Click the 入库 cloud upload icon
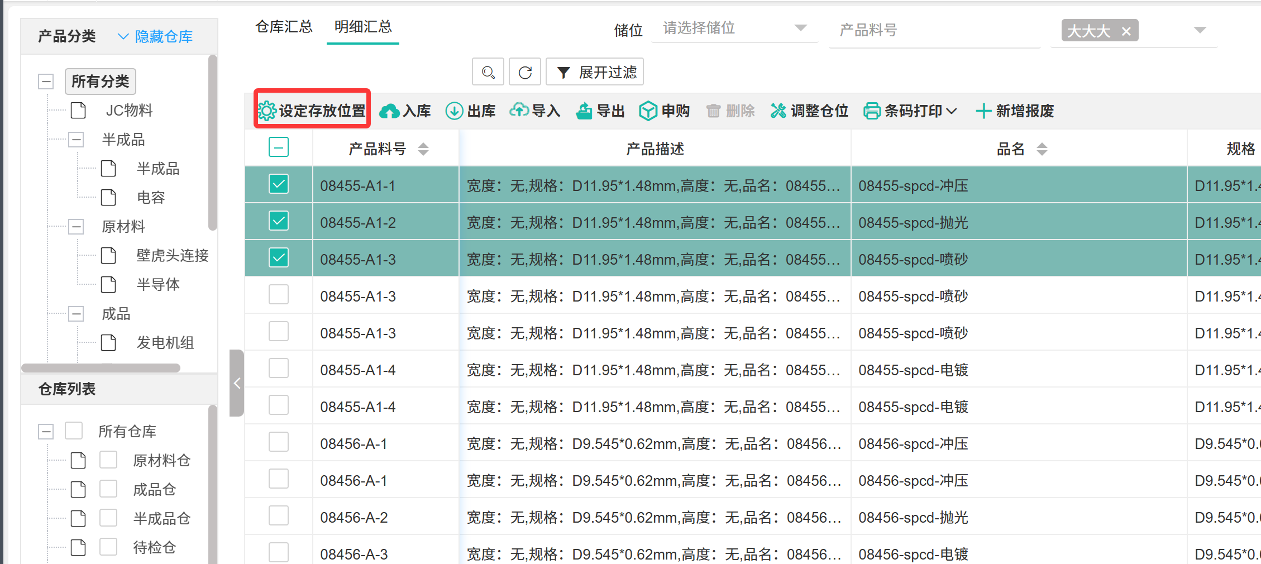 pos(389,111)
